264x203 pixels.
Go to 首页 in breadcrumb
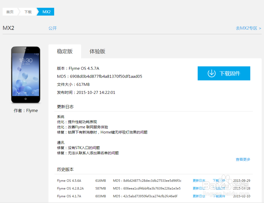click(10, 12)
